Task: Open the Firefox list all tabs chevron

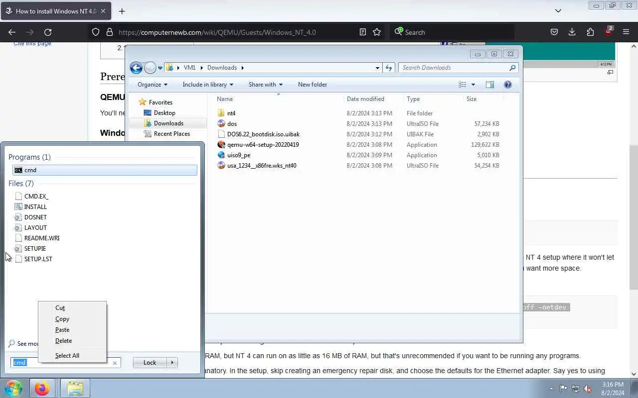Action: coord(558,10)
